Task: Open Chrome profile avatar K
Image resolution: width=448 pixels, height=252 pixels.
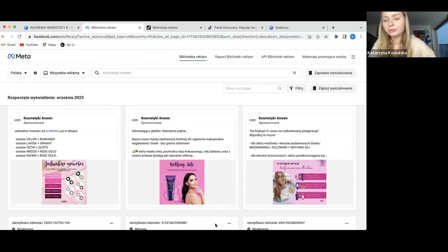Action: pos(352,36)
